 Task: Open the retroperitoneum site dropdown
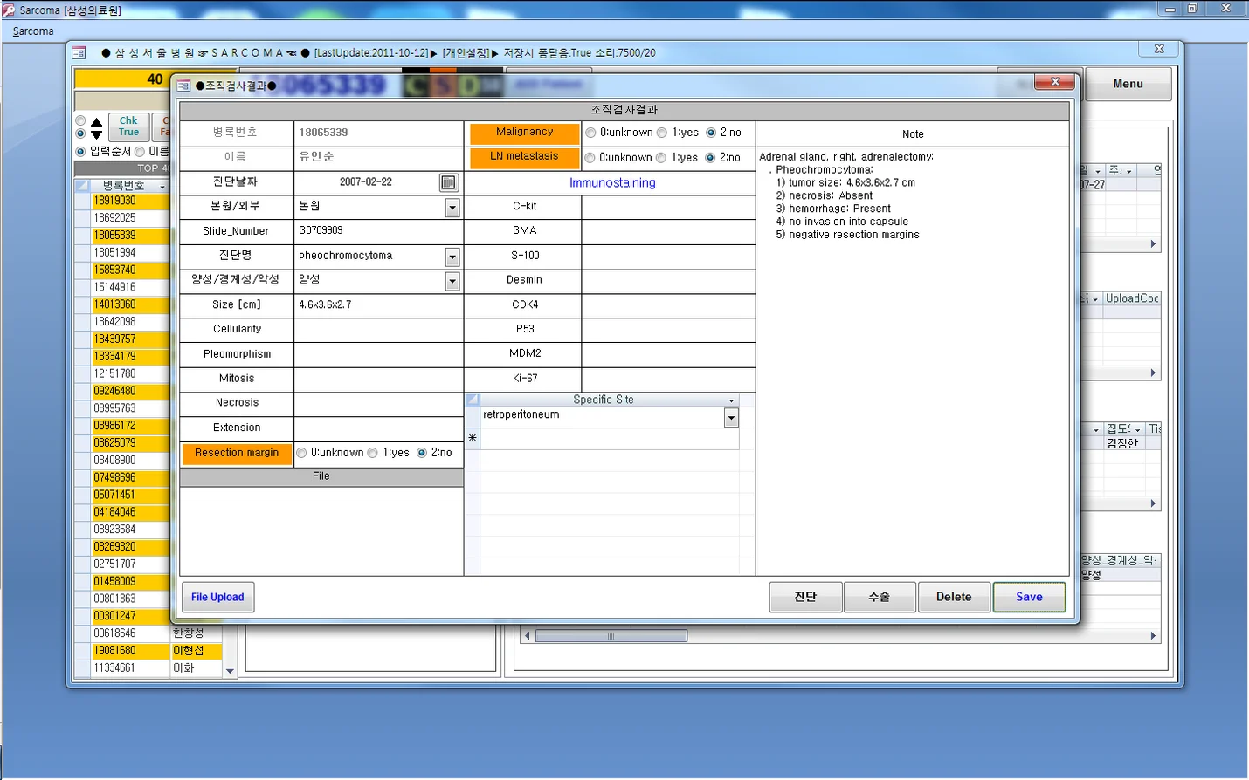pos(731,418)
